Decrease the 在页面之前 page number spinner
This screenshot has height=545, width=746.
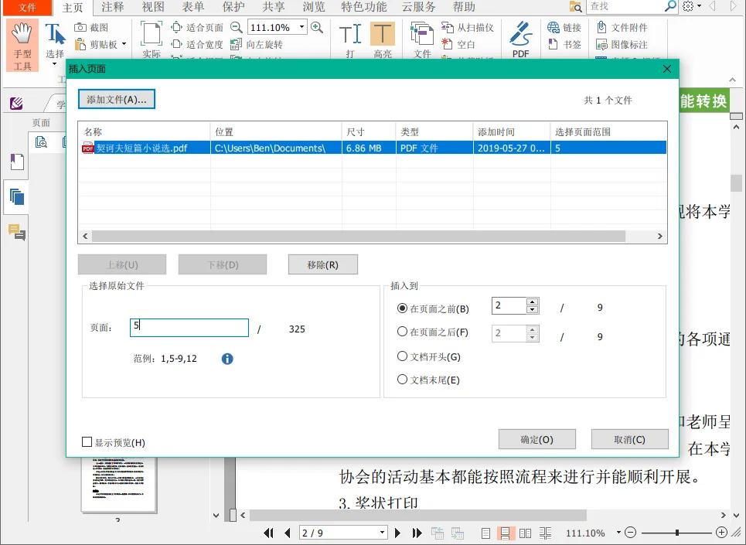click(x=533, y=309)
